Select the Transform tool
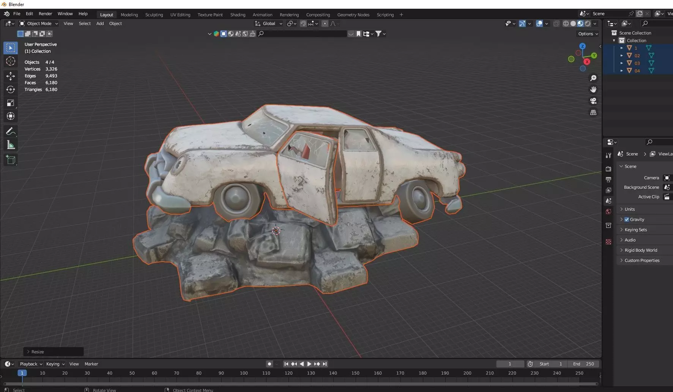This screenshot has height=392, width=673. (x=11, y=116)
